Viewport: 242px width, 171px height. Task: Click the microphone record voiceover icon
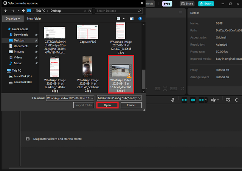click(173, 100)
